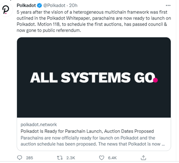This screenshot has width=179, height=163.
Task: Click the 6.4K likes count
Action: 112,158
